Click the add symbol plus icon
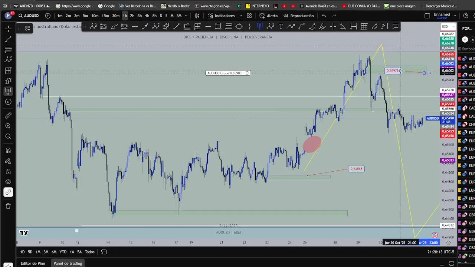 [x=48, y=16]
